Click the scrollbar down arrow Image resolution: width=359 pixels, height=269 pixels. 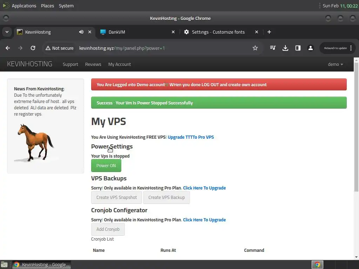tap(356, 257)
